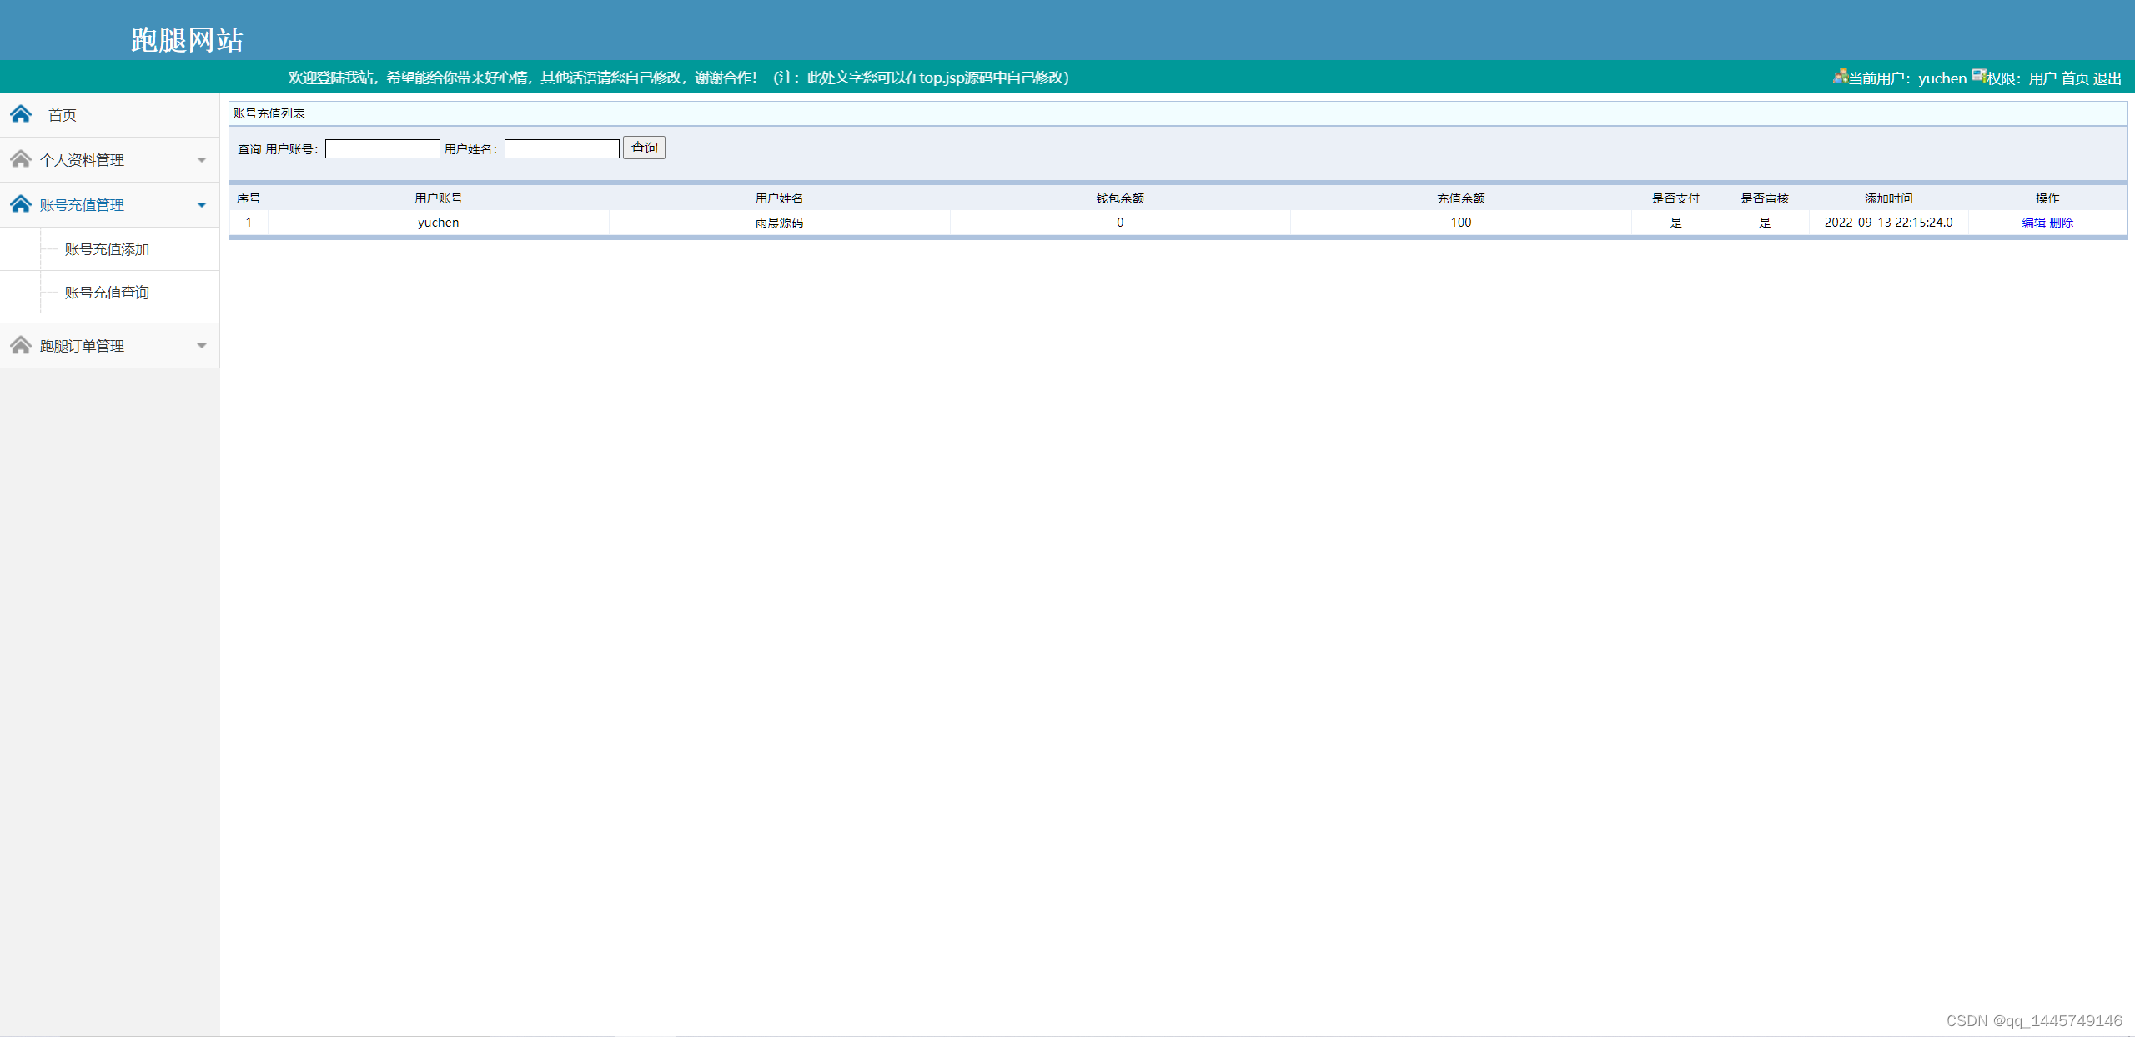Click the 雨晨源码 name cell

tap(779, 223)
